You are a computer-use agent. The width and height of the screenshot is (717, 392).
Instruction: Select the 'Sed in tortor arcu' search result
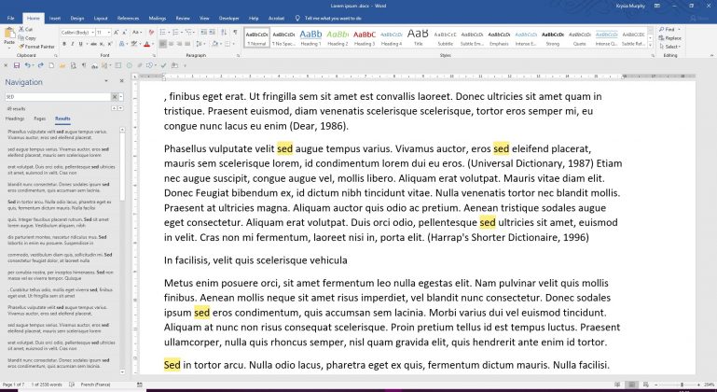coord(60,204)
